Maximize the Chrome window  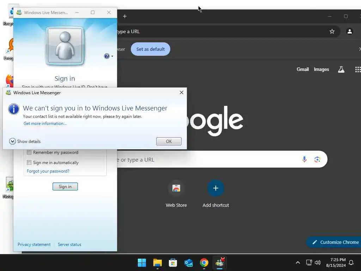(345, 16)
